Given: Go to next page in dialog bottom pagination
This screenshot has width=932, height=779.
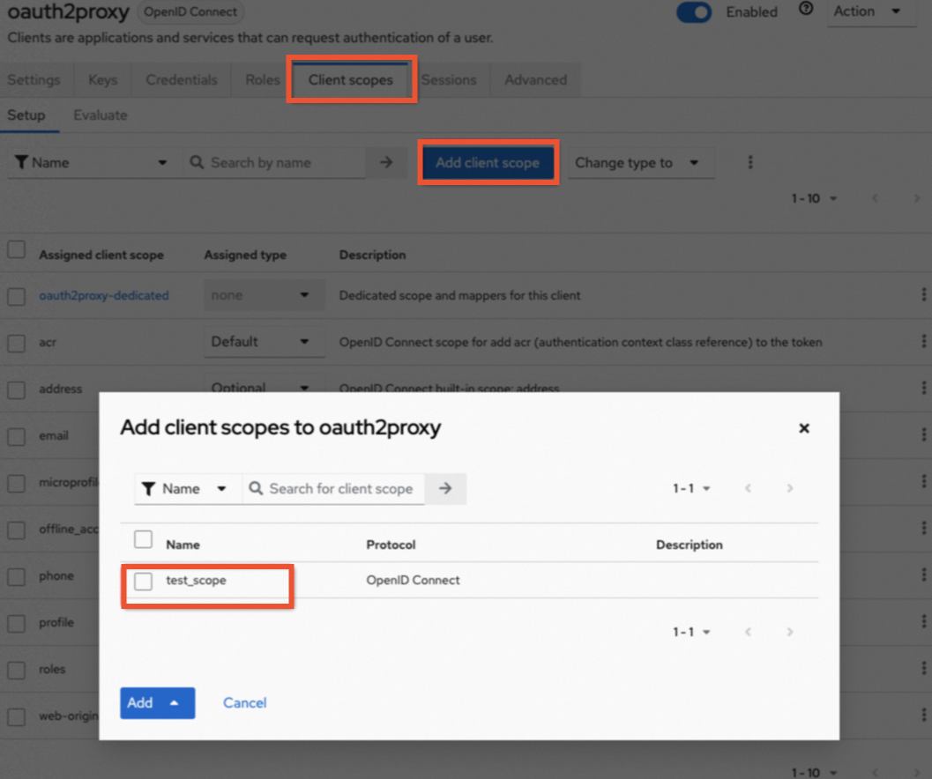Looking at the screenshot, I should 789,632.
